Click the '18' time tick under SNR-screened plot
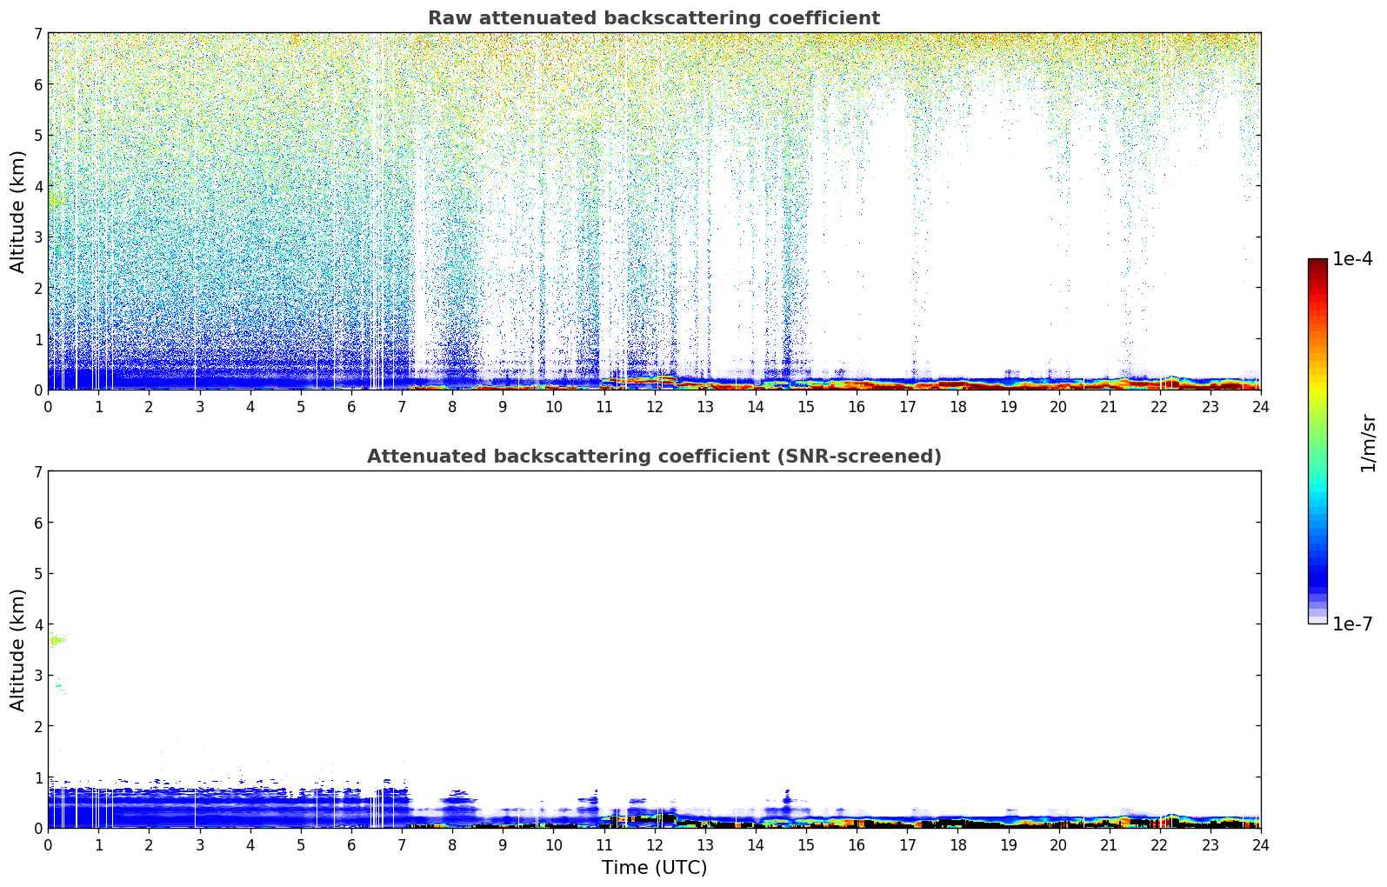This screenshot has height=887, width=1387. (x=957, y=844)
